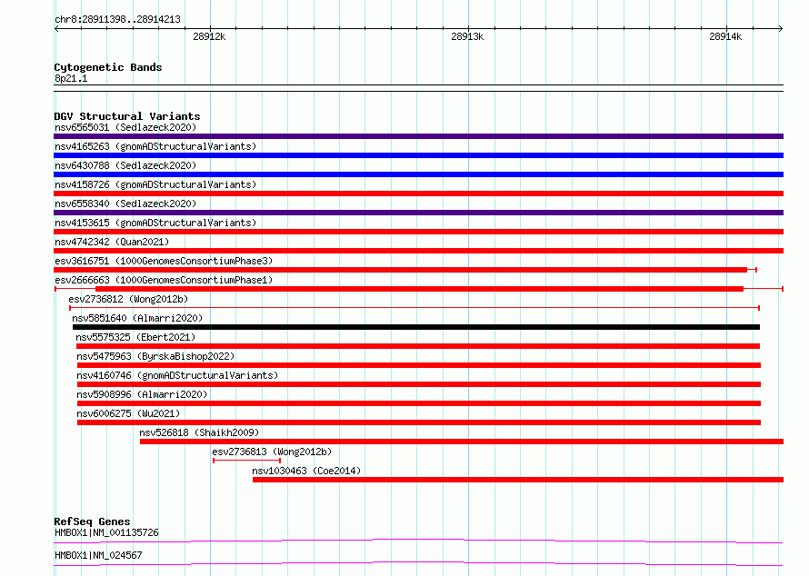
Task: Click the 8p21.1 band label
Action: (71, 78)
